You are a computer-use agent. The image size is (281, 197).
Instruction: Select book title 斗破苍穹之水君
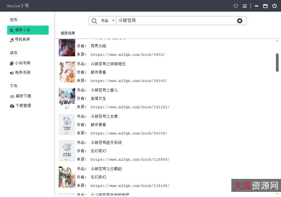click(x=104, y=116)
